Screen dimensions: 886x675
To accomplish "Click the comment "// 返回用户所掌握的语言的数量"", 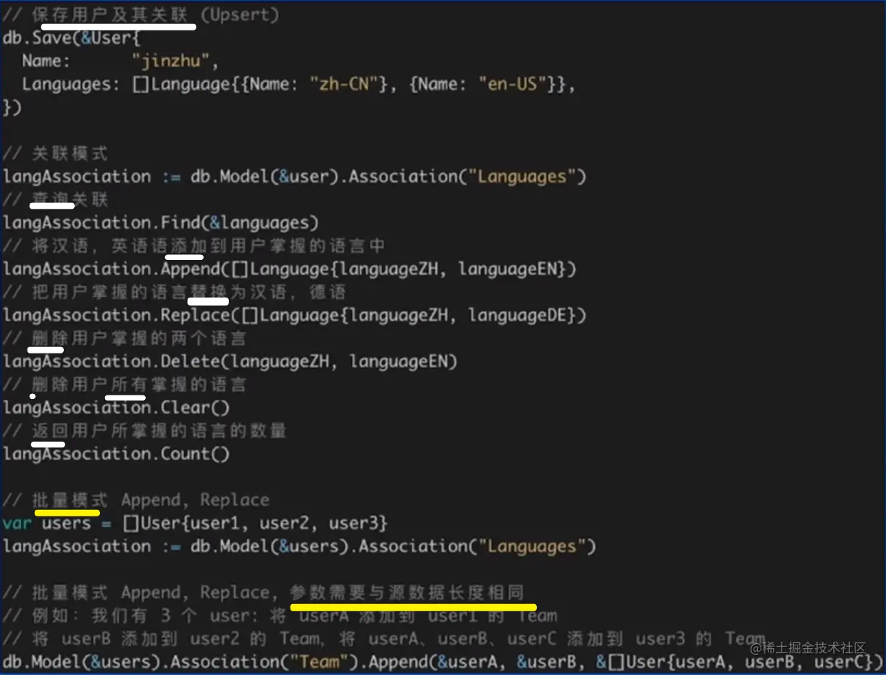I will coord(145,431).
